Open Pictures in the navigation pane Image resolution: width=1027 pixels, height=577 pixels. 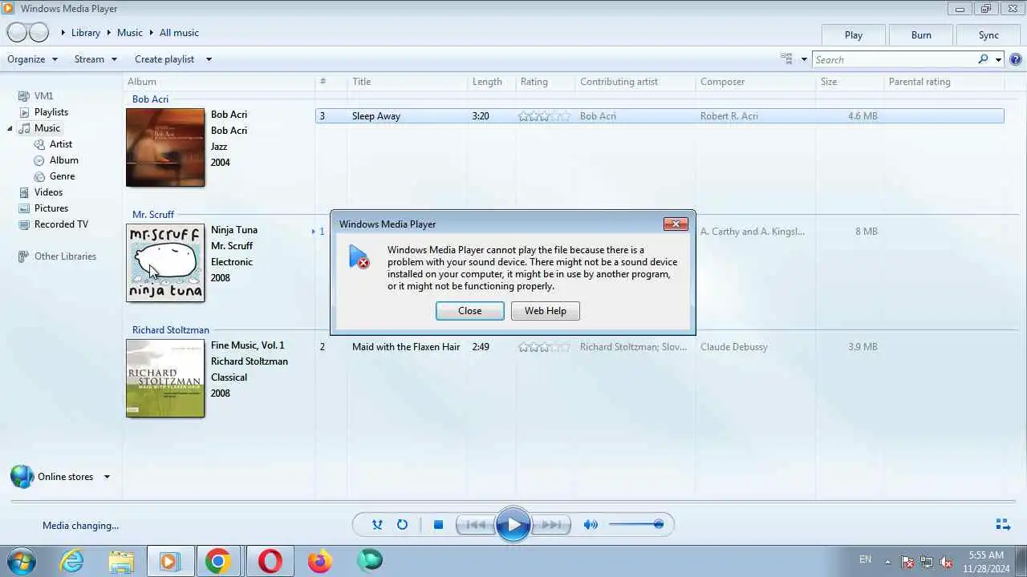coord(51,208)
